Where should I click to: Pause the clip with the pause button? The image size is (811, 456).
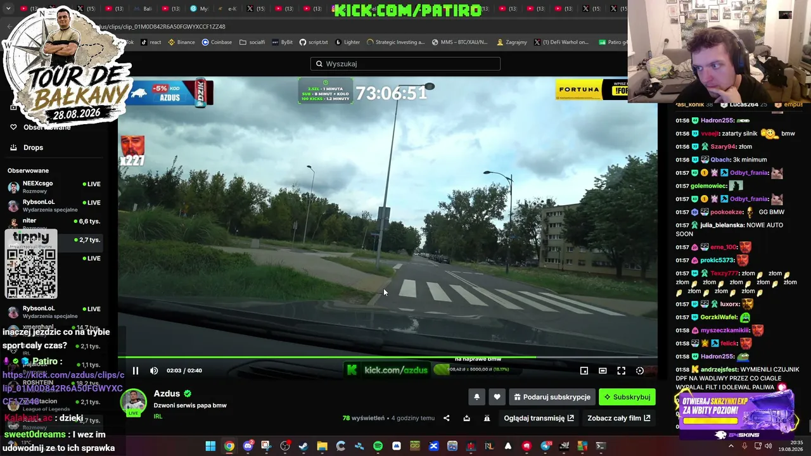pos(136,370)
